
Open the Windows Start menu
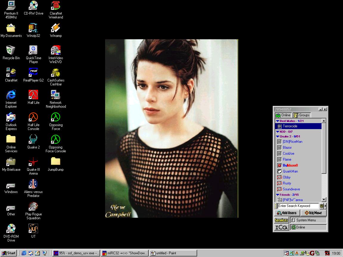(9, 253)
